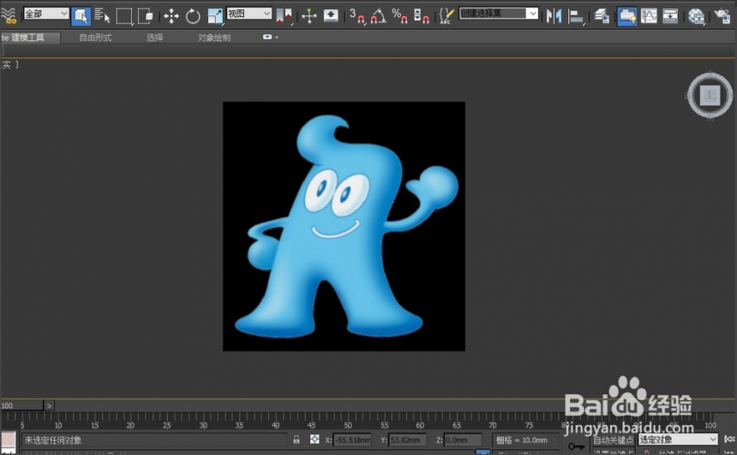The width and height of the screenshot is (737, 455).
Task: Open the Layer Manager icon
Action: pos(601,16)
